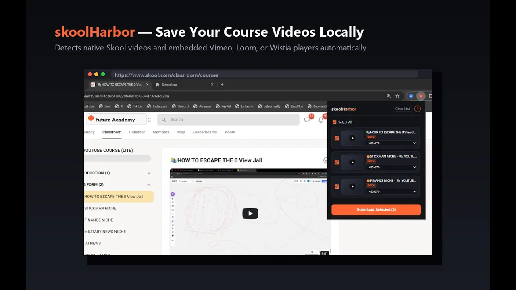This screenshot has width=516, height=290.
Task: Switch to the Extensions browser tab
Action: pos(185,85)
